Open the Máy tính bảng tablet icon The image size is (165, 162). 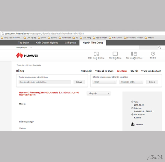click(x=115, y=54)
